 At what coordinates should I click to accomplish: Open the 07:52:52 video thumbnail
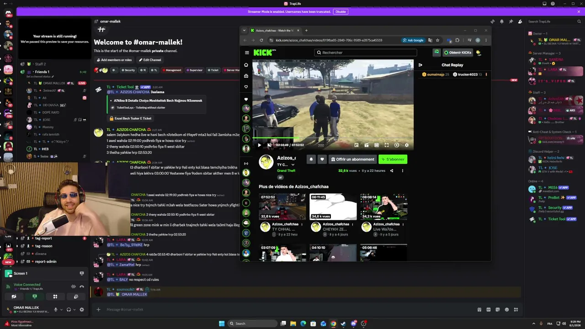(x=282, y=207)
